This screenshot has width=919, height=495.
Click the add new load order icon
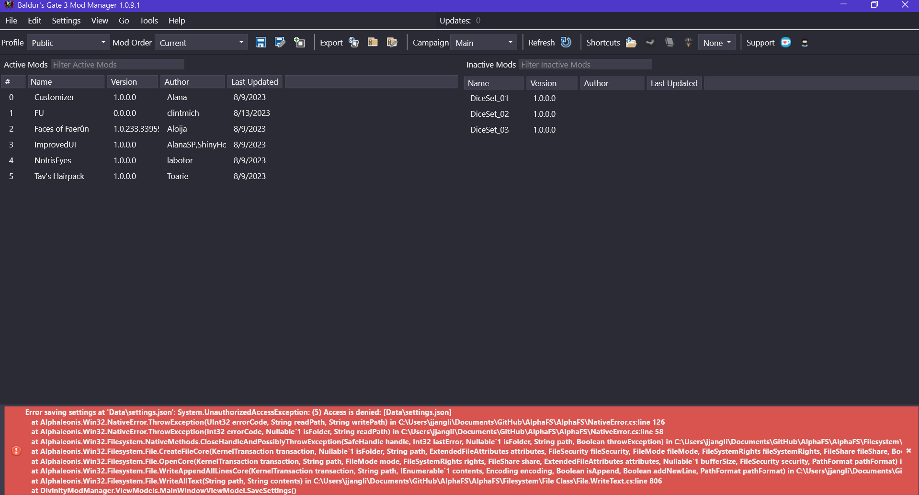click(x=299, y=42)
